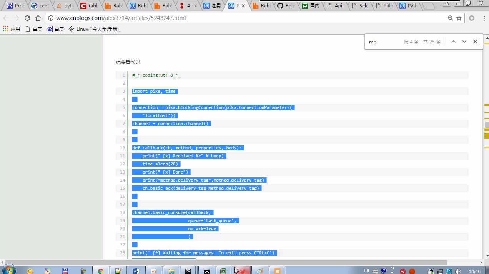Go to next find result
The image size is (489, 274).
pyautogui.click(x=464, y=42)
